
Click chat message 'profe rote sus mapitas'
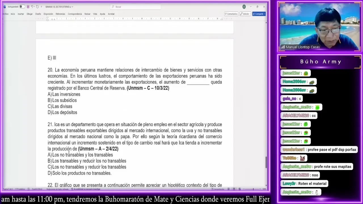click(x=333, y=167)
